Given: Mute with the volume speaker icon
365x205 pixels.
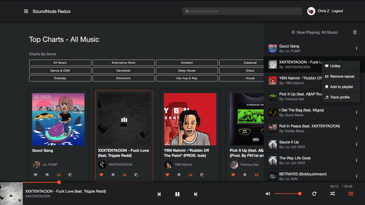Looking at the screenshot, I should coord(268,194).
